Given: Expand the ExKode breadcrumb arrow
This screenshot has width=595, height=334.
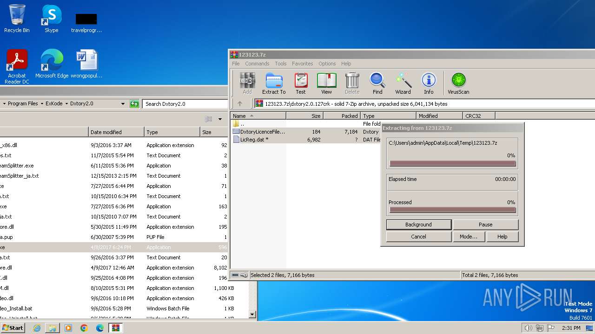Looking at the screenshot, I should point(66,104).
